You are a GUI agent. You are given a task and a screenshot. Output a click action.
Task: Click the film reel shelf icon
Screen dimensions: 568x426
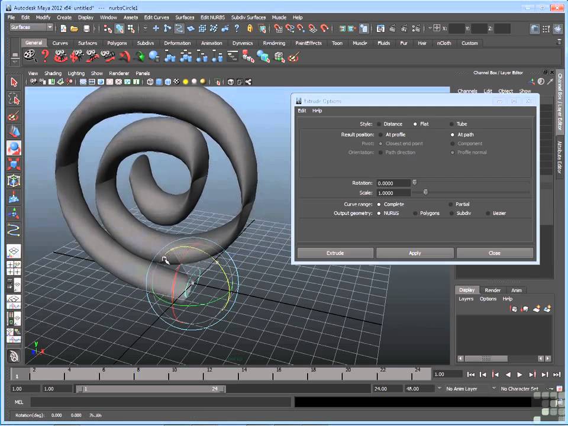[30, 56]
